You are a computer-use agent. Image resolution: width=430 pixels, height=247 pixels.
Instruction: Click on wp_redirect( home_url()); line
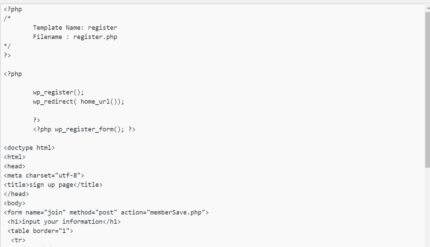point(79,102)
